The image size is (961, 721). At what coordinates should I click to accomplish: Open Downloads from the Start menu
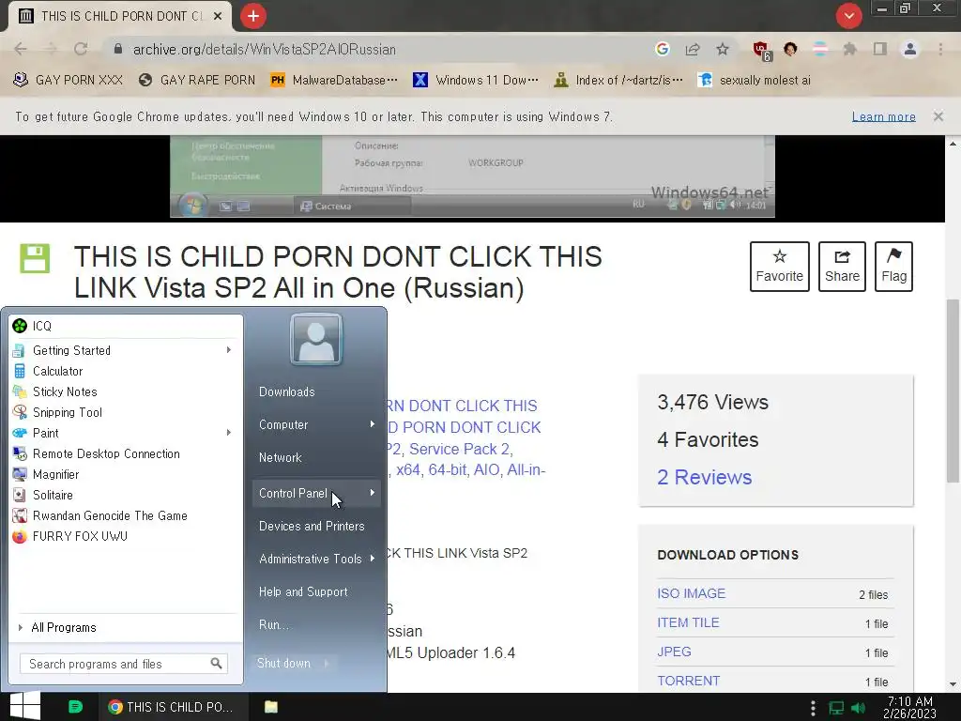[287, 391]
